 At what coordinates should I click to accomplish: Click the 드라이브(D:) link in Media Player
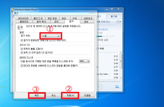click(x=103, y=29)
